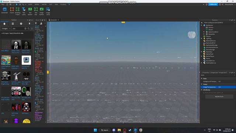Switch to the VIEW ribbon tab

pyautogui.click(x=56, y=4)
